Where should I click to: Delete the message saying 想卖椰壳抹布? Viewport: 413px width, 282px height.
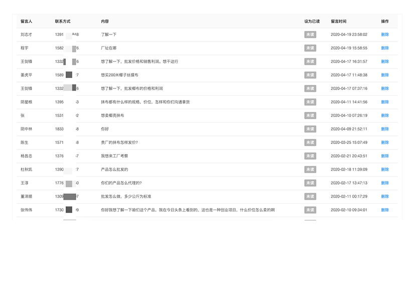coord(384,115)
